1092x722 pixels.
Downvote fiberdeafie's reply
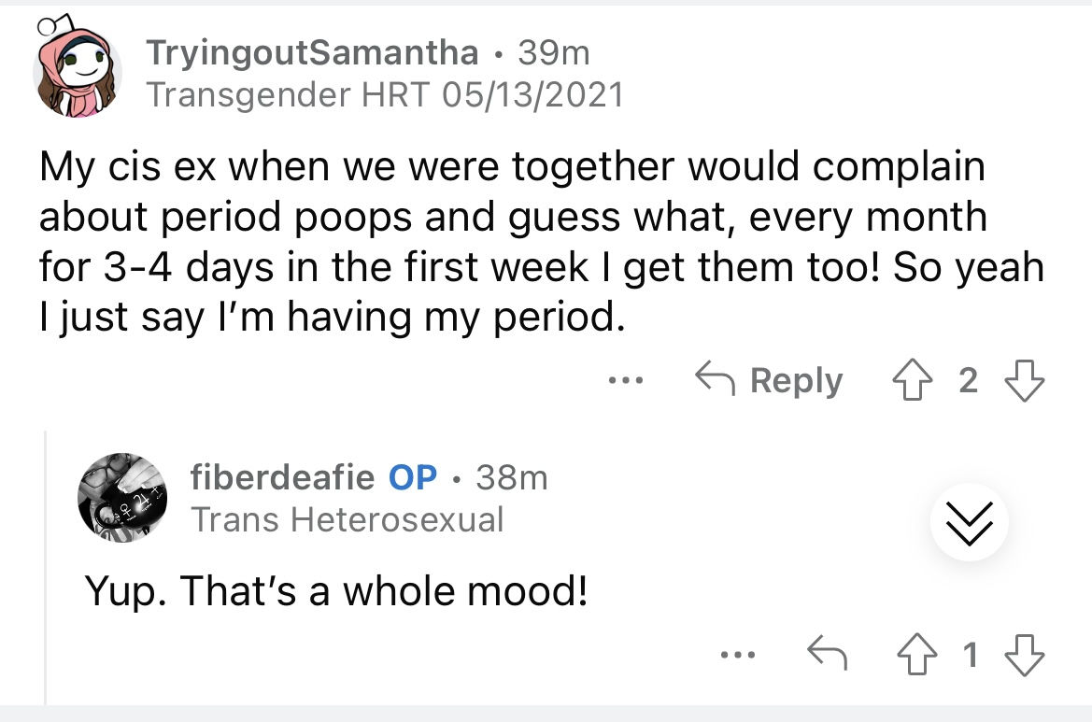(1025, 655)
